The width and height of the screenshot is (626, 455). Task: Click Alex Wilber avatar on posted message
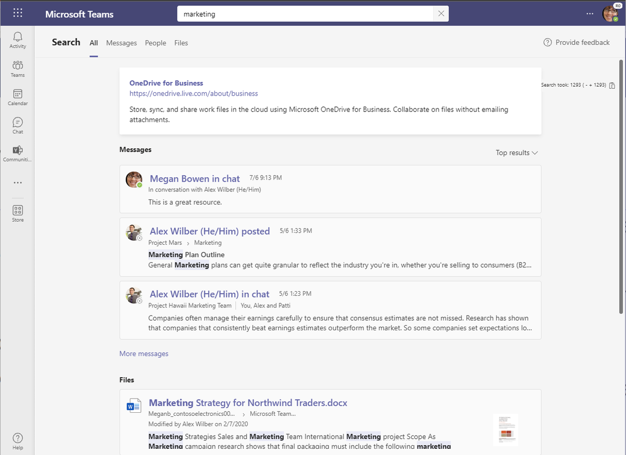[134, 232]
